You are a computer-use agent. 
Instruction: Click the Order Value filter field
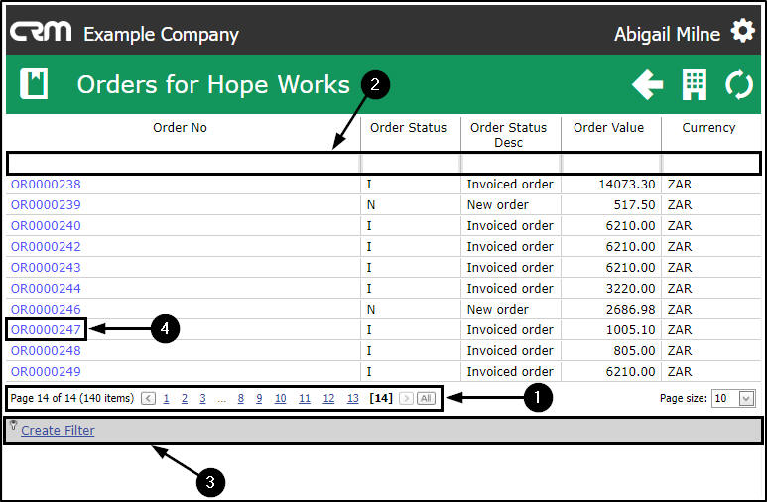(612, 164)
